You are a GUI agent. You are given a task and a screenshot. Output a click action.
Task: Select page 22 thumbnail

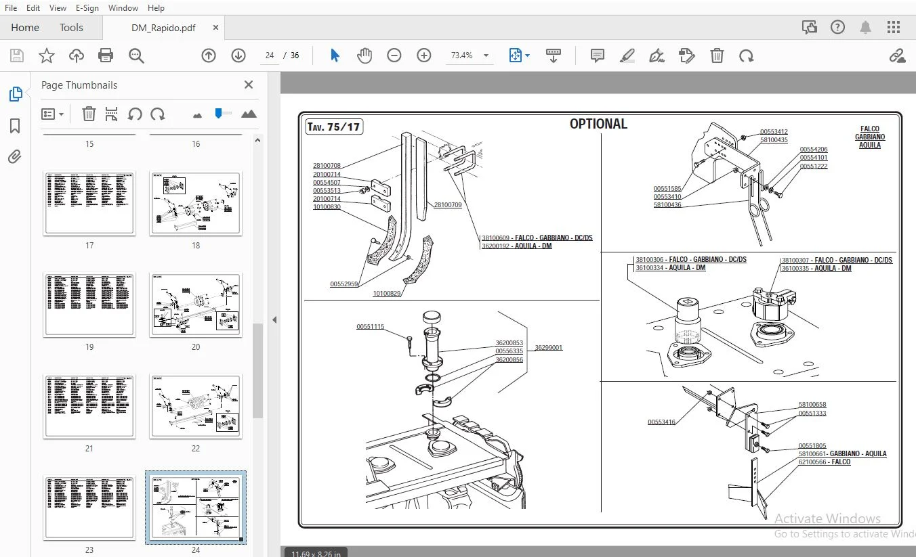196,406
